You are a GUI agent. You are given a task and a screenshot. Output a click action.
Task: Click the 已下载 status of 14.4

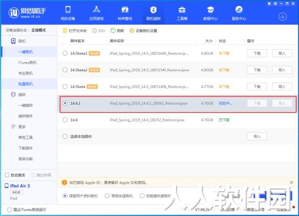(x=225, y=120)
